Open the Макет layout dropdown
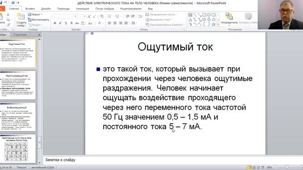The height and width of the screenshot is (170, 303). 35,15
